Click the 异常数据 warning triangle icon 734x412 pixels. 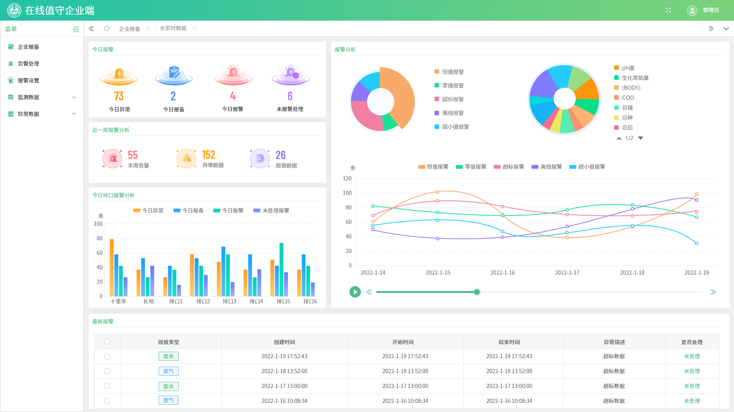pos(187,158)
